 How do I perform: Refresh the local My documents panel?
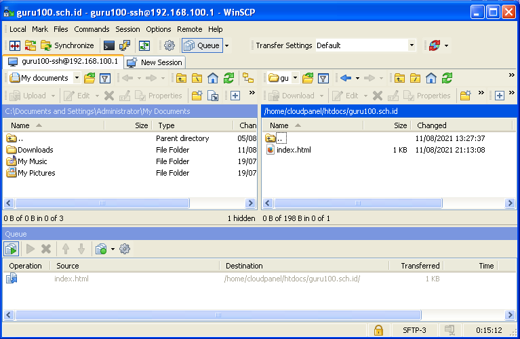click(228, 78)
